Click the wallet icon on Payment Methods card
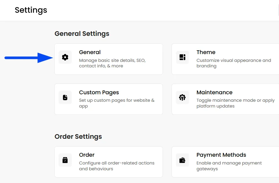279x183 pixels. pos(182,160)
